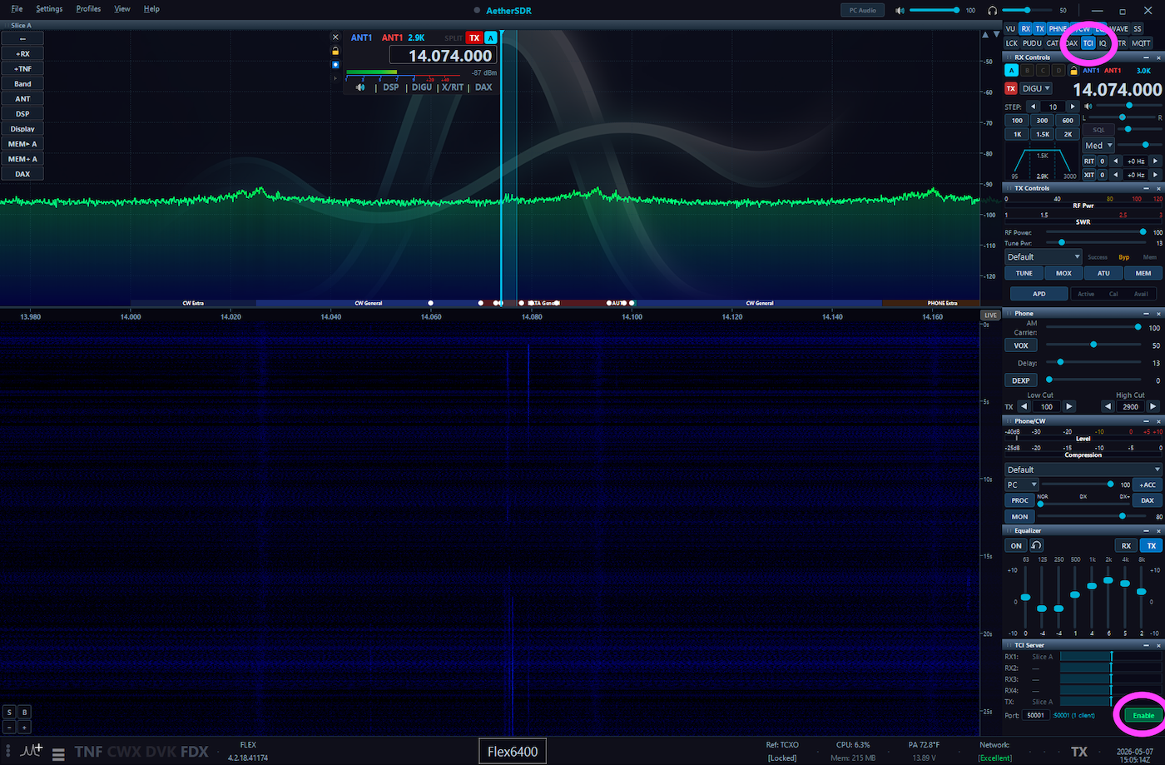
Task: Mute the PC Audio speaker icon
Action: (x=900, y=10)
